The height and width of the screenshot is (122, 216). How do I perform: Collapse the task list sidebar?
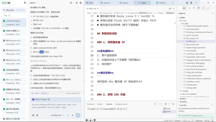click(25, 3)
